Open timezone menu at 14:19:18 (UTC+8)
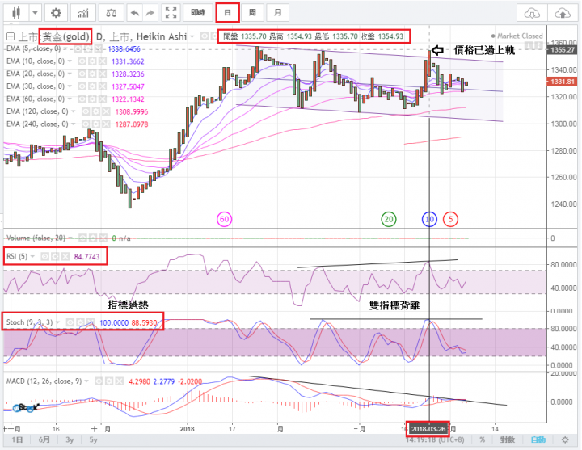582x450 pixels. coord(435,439)
